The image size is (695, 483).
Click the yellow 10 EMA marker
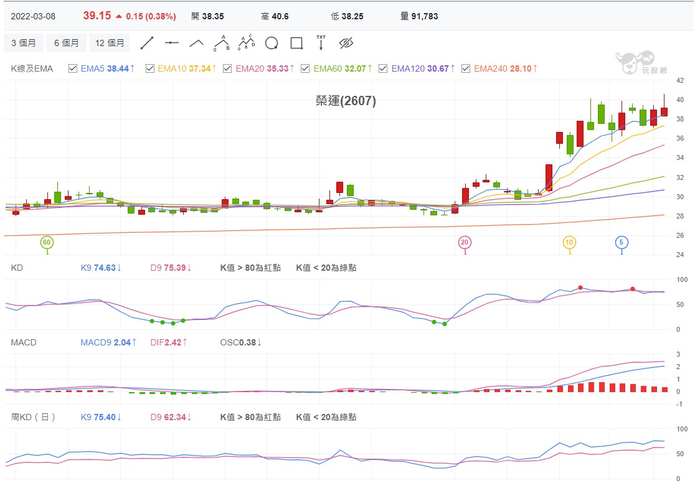tap(569, 243)
